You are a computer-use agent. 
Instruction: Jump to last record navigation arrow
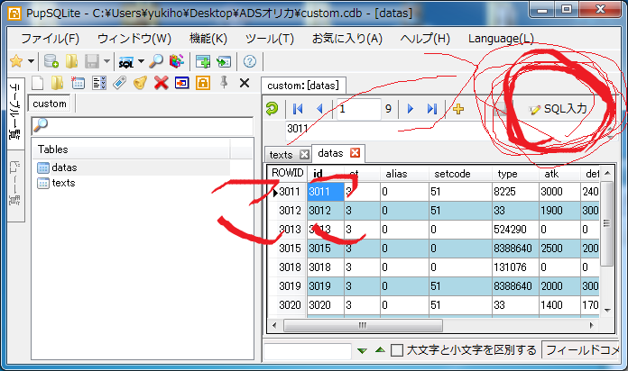click(x=431, y=109)
